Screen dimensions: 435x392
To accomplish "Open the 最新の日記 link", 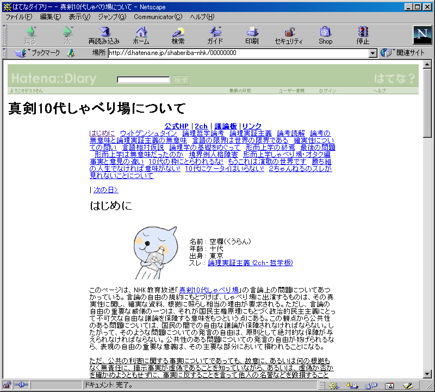I will (x=240, y=90).
